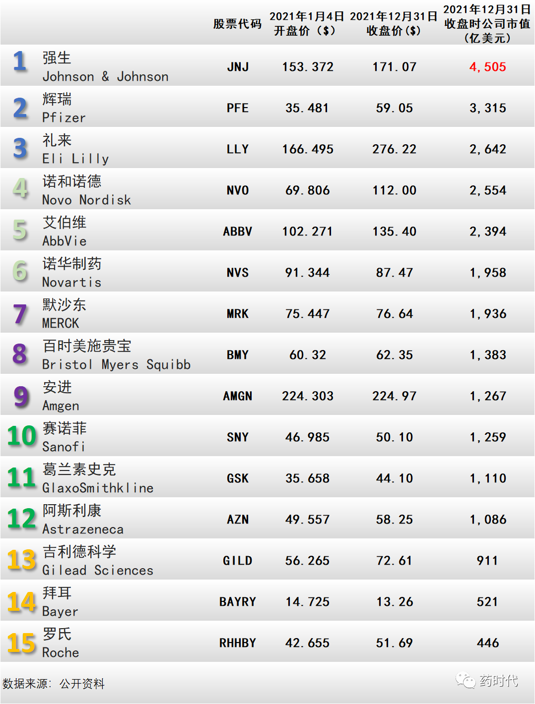This screenshot has width=535, height=704.
Task: Click the Bristol Myers Squibb name
Action: tap(116, 364)
